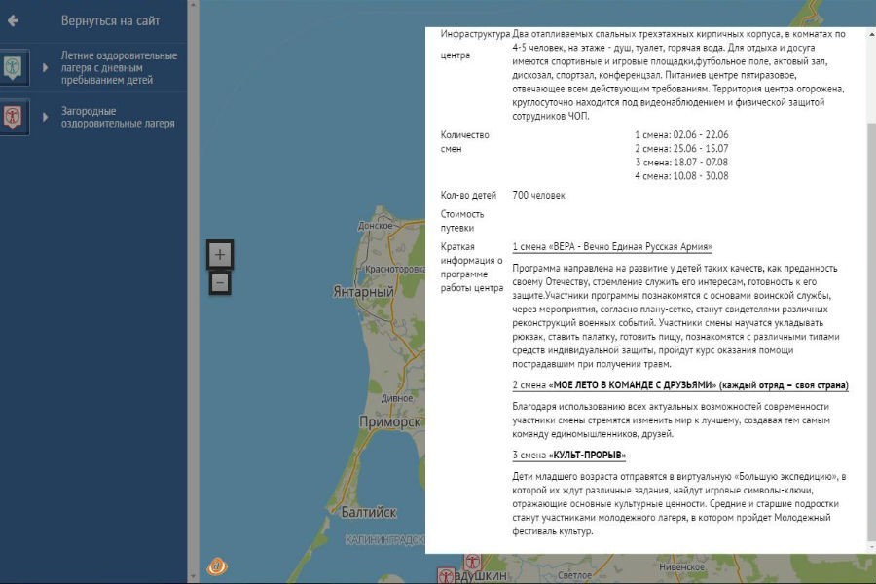
Task: Click the Приморск city label on map
Action: click(x=389, y=421)
